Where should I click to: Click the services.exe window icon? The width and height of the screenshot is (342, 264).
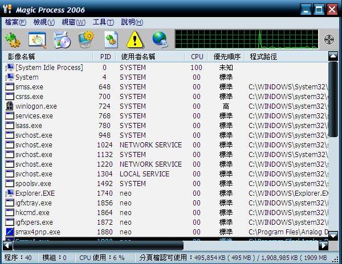[x=10, y=115]
